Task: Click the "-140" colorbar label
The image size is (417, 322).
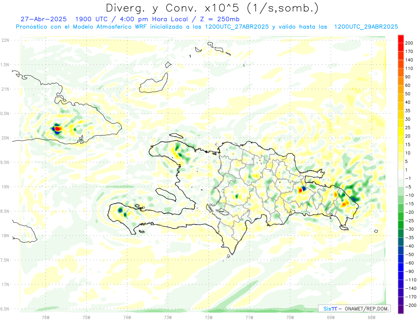Action: coord(411,289)
